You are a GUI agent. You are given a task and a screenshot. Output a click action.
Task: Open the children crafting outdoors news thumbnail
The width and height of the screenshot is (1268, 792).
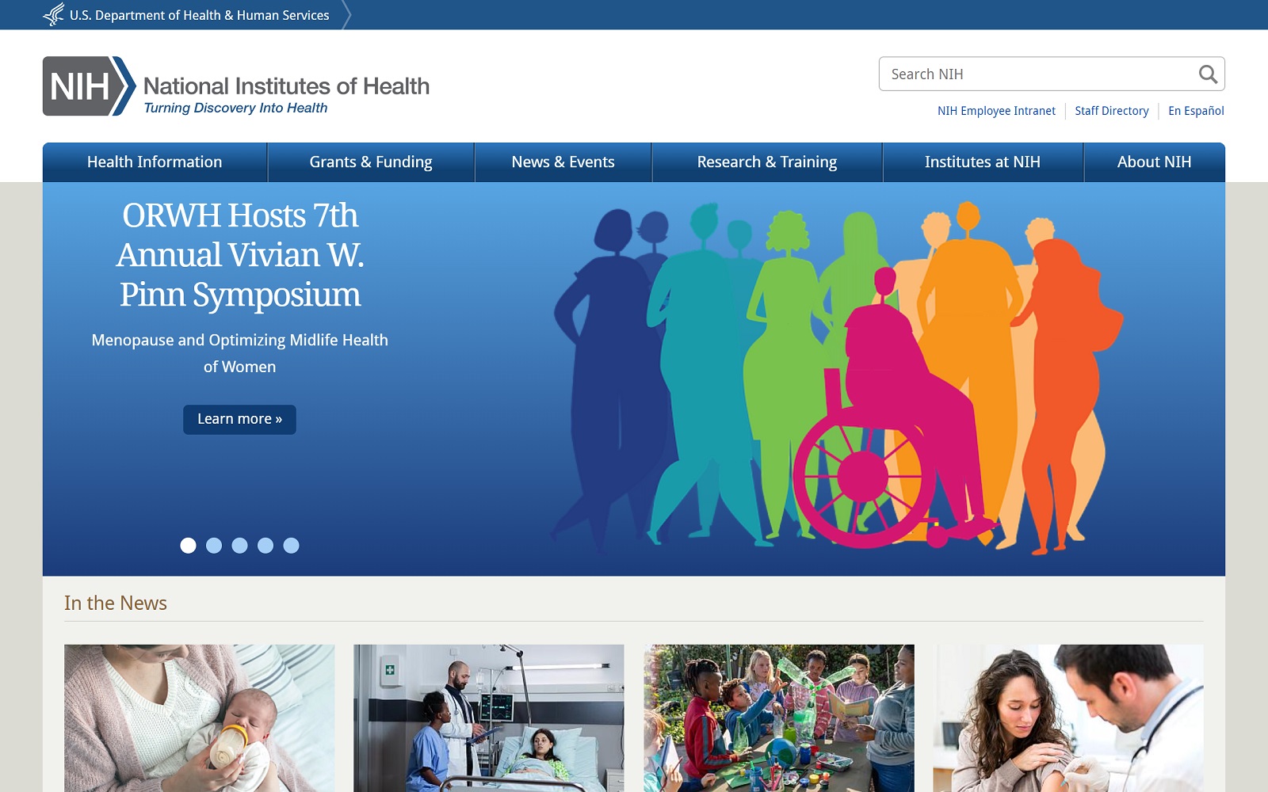pyautogui.click(x=779, y=718)
